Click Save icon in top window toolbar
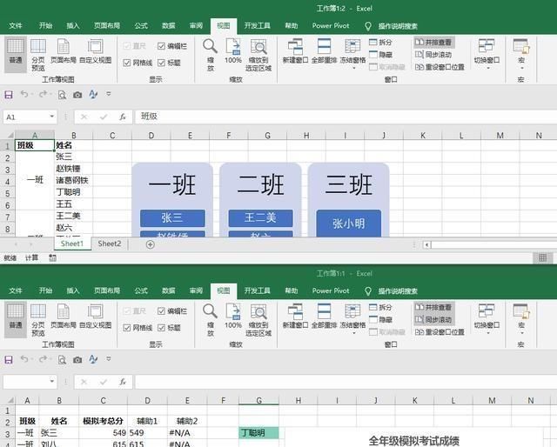The width and height of the screenshot is (557, 447). 9,95
